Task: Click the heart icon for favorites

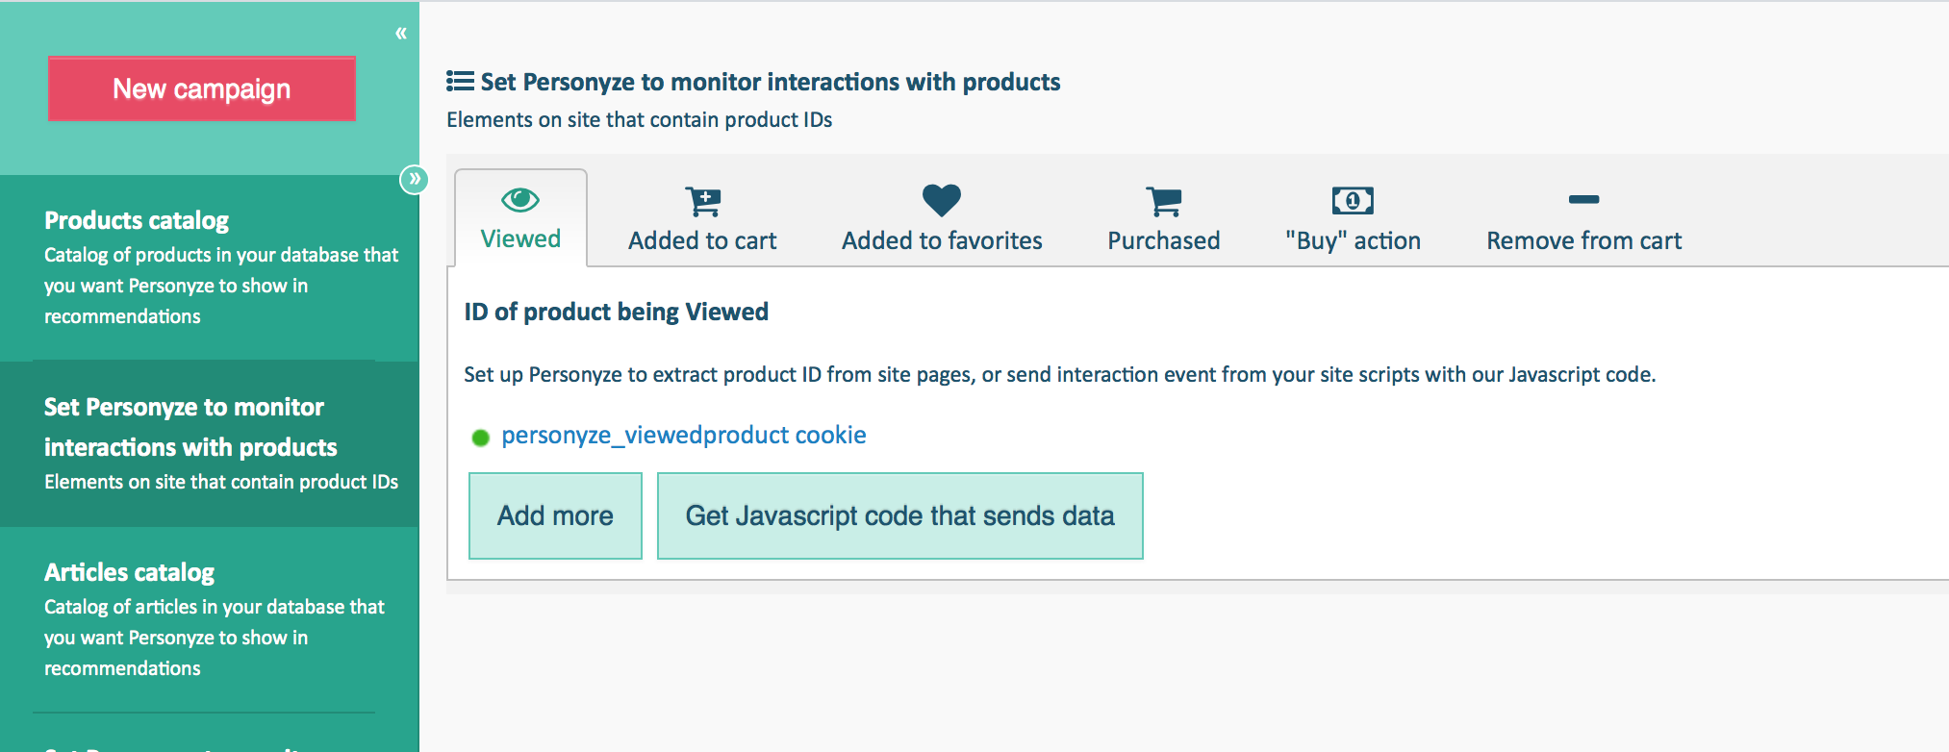Action: [941, 200]
